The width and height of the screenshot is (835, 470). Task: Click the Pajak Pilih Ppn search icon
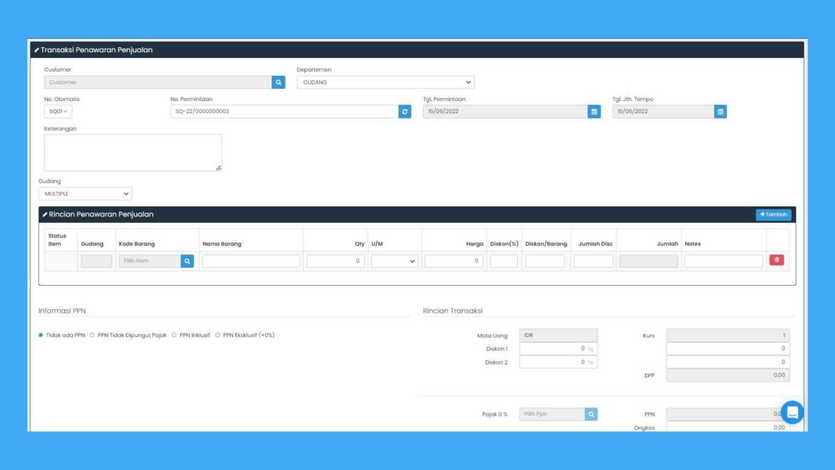pyautogui.click(x=591, y=415)
